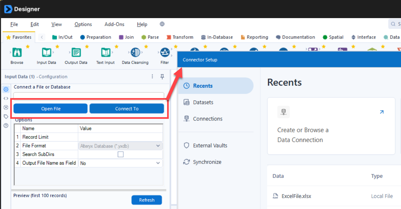Open the File menu

tap(14, 24)
